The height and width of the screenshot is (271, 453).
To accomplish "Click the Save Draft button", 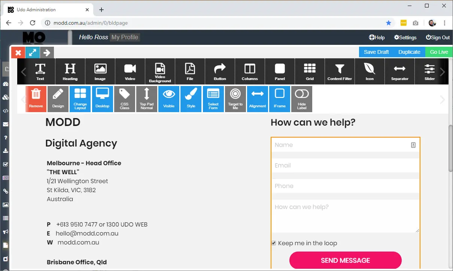I will (x=376, y=52).
